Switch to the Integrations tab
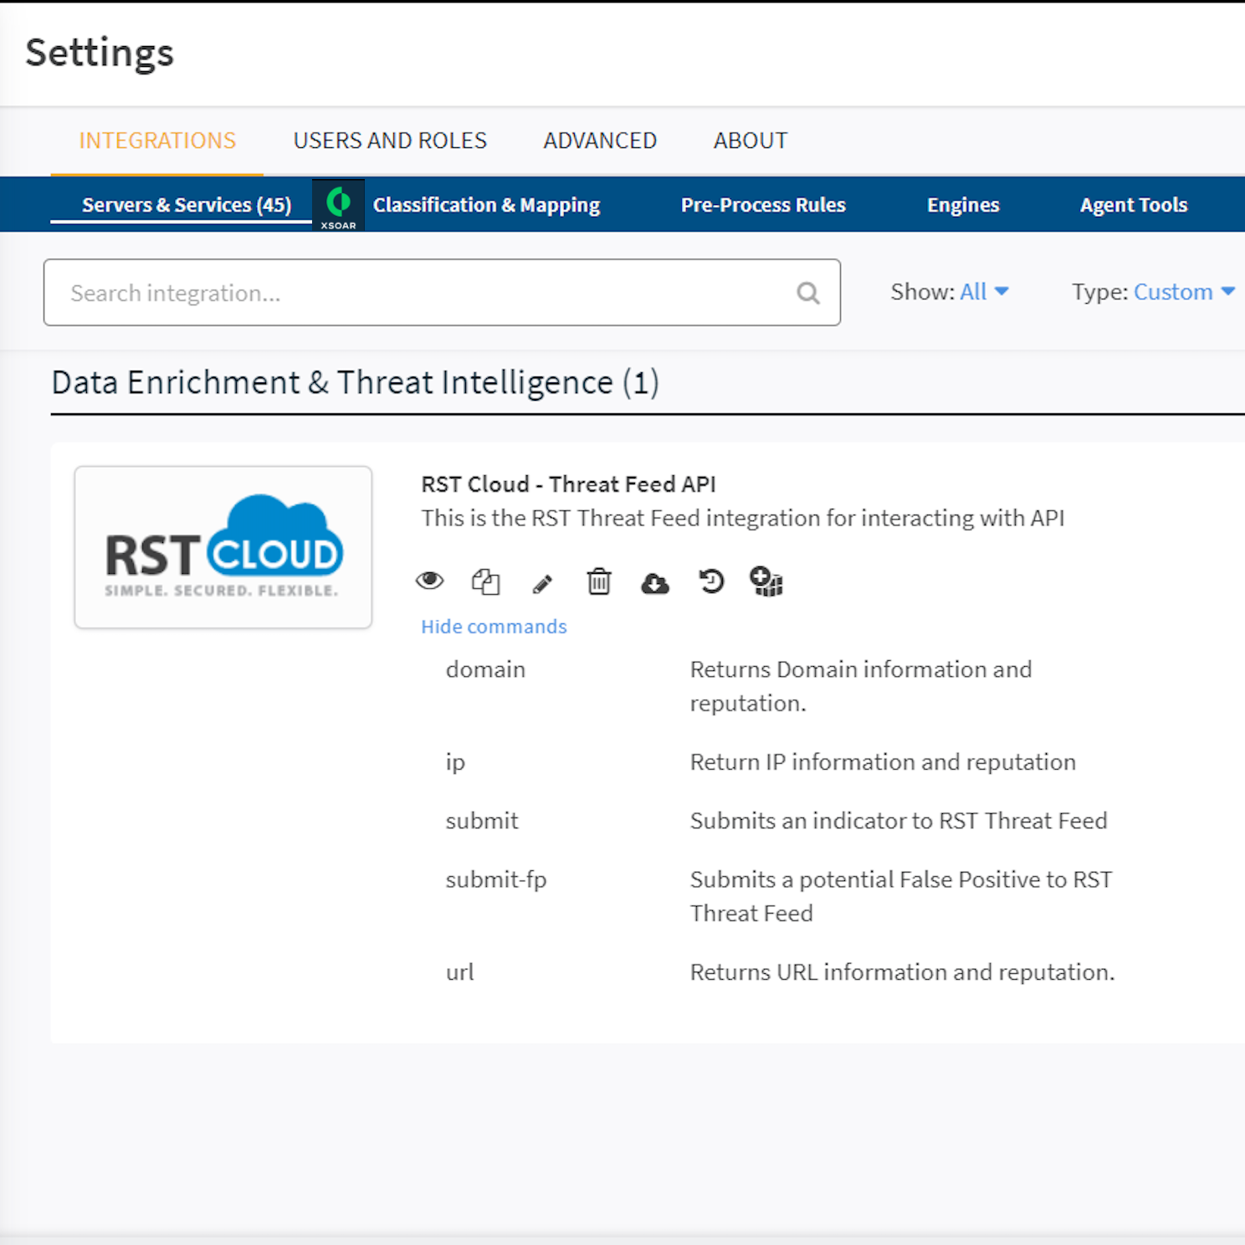This screenshot has width=1245, height=1245. [x=157, y=141]
